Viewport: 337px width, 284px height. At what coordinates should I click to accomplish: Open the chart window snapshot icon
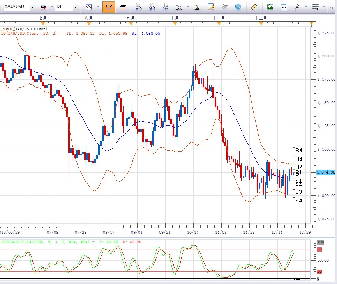(x=284, y=7)
